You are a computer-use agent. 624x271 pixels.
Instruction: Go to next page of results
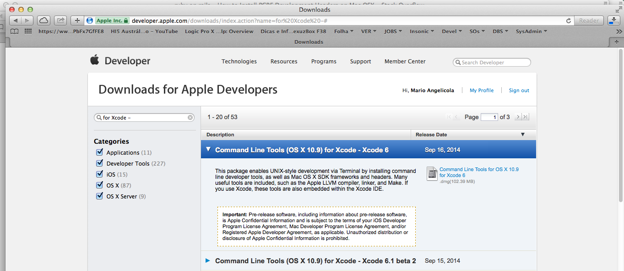point(518,117)
